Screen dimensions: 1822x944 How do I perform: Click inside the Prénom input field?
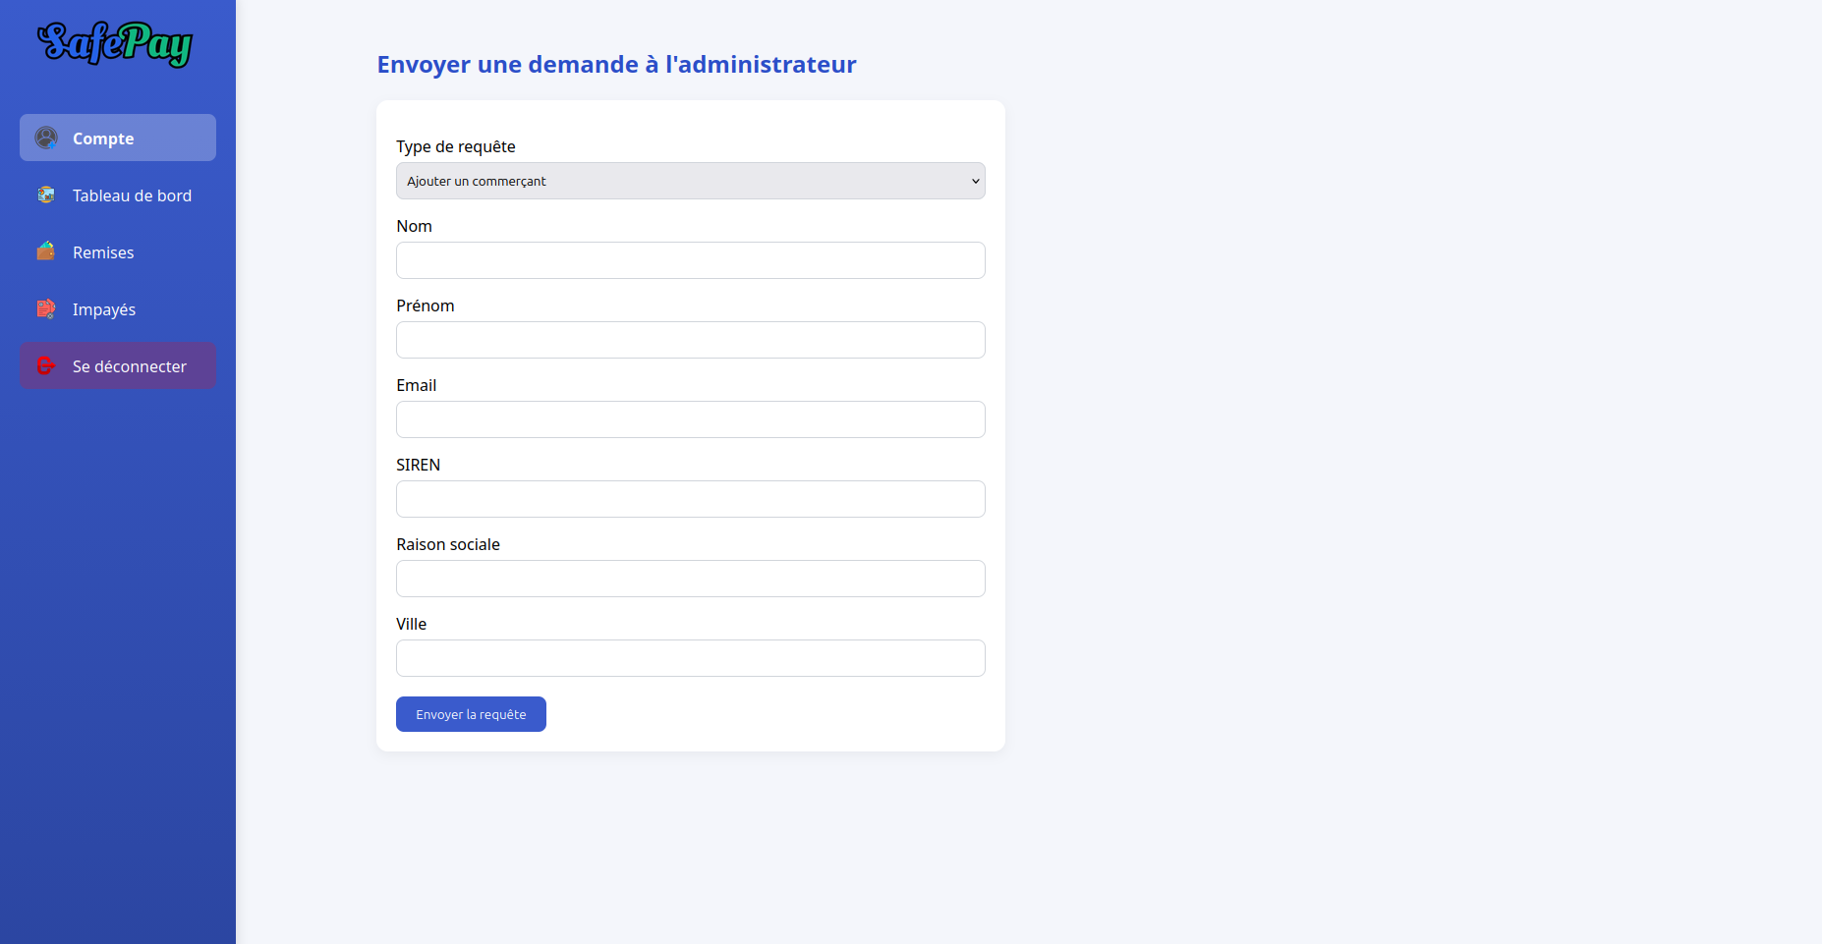pyautogui.click(x=690, y=340)
